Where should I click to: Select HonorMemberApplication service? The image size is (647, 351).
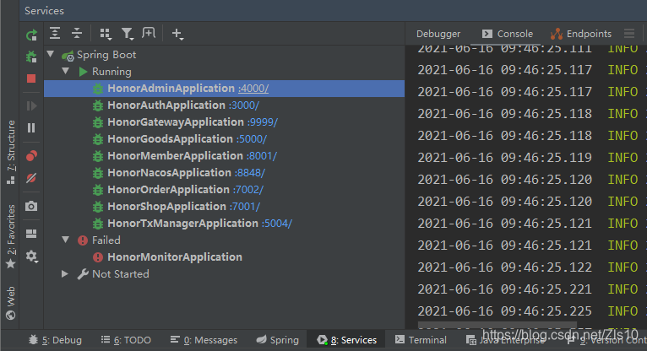(x=175, y=156)
